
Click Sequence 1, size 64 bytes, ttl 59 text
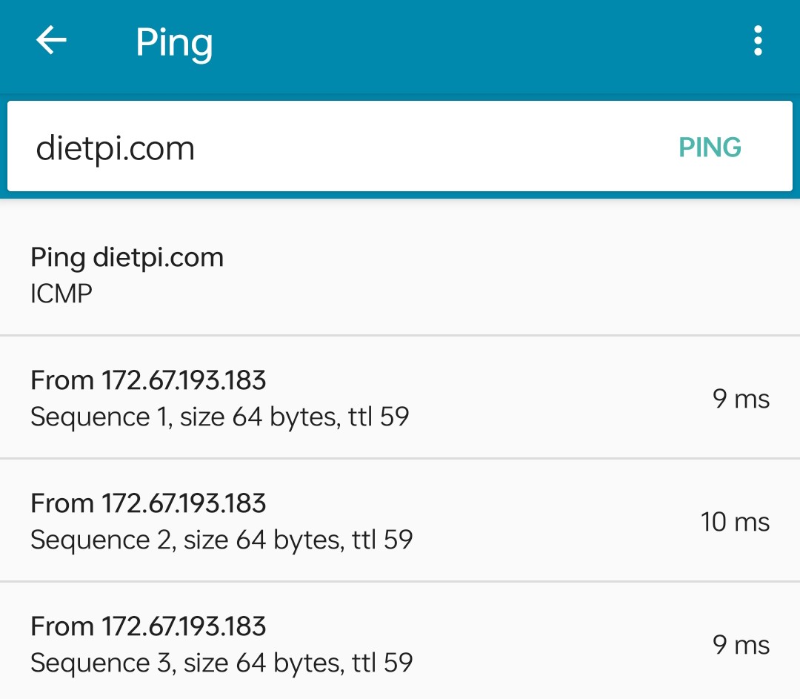click(220, 417)
